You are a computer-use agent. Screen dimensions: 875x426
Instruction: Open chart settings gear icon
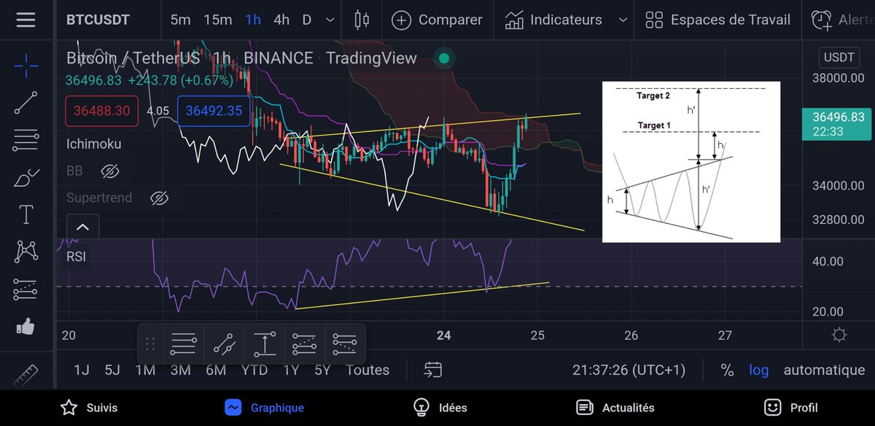(839, 336)
